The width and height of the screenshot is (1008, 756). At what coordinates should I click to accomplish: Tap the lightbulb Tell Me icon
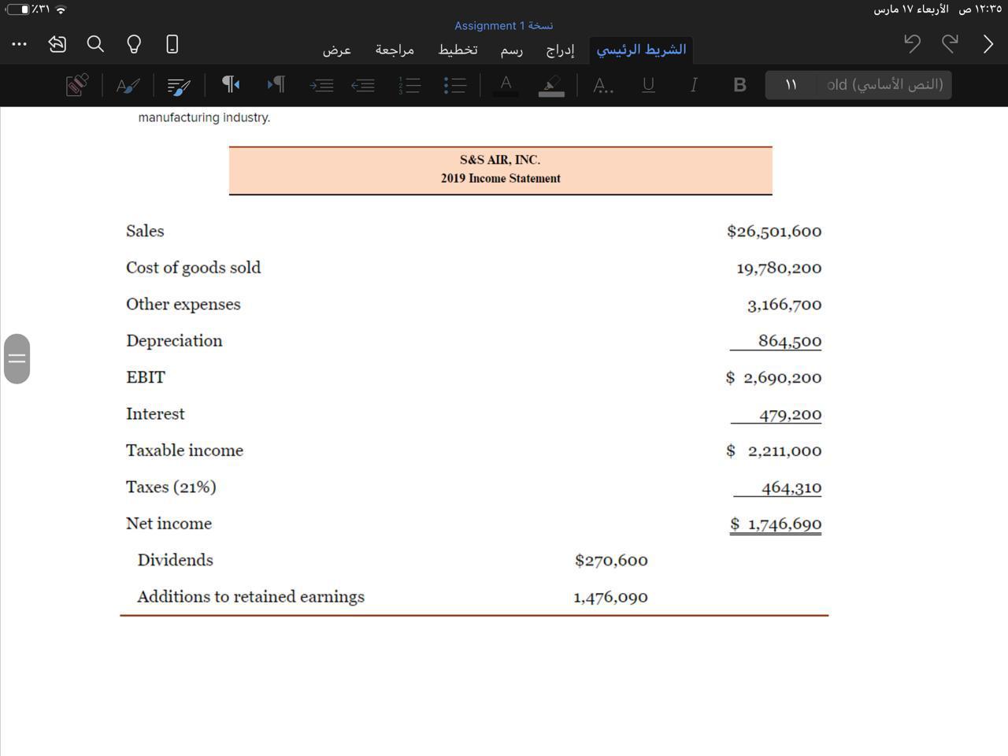[x=134, y=44]
